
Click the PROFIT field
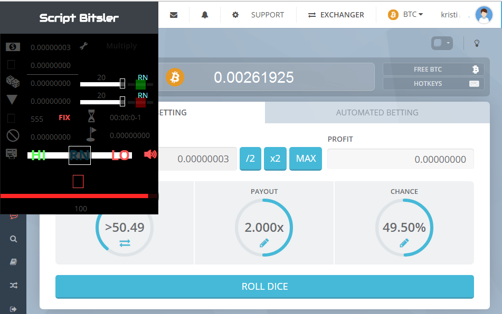[401, 159]
